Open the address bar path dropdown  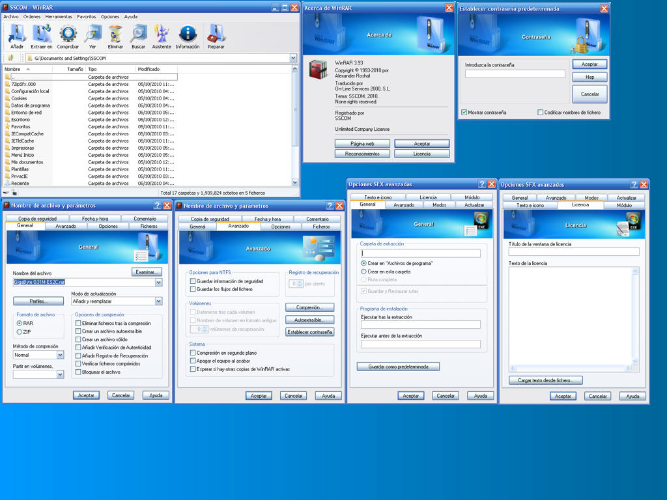pos(293,58)
